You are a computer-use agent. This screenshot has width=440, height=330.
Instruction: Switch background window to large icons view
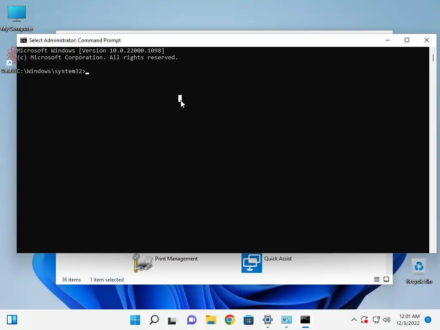(386, 279)
